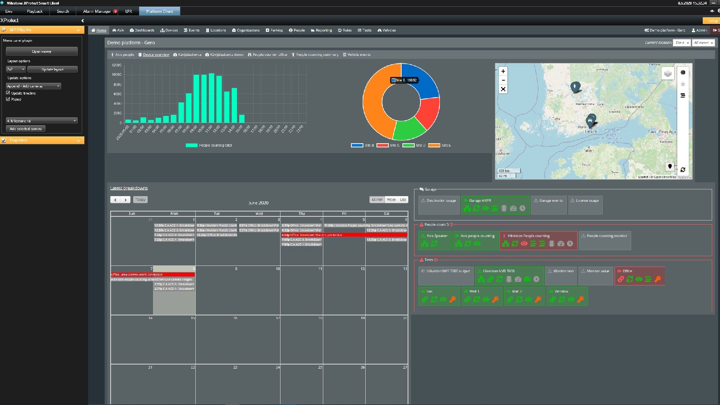Zoom in on the map
The height and width of the screenshot is (405, 720).
[503, 71]
